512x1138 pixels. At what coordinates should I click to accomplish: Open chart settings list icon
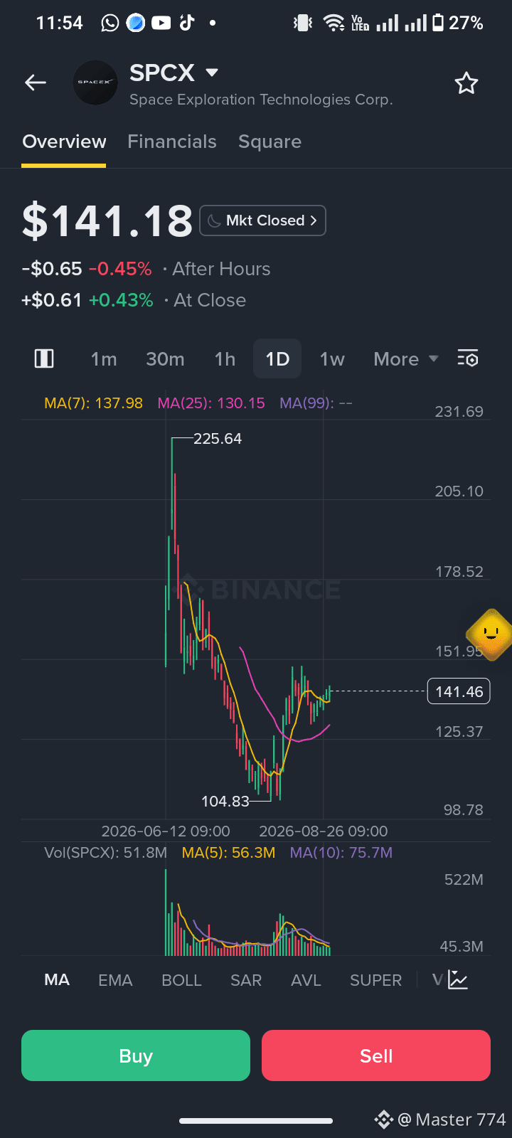468,358
